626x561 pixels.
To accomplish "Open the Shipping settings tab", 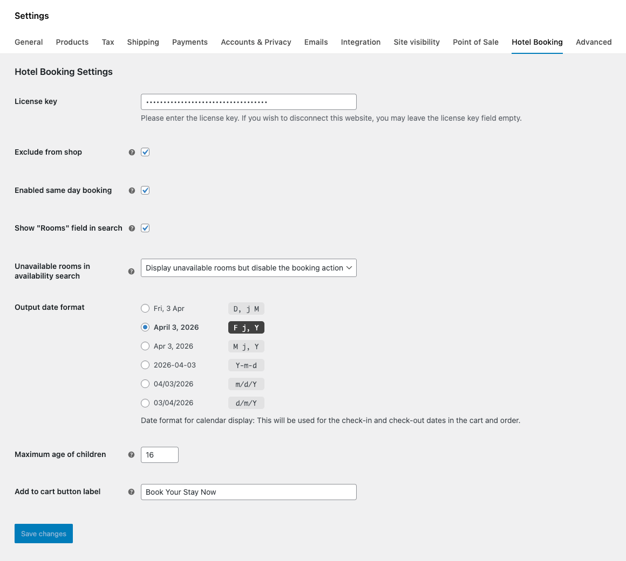I will click(x=143, y=42).
